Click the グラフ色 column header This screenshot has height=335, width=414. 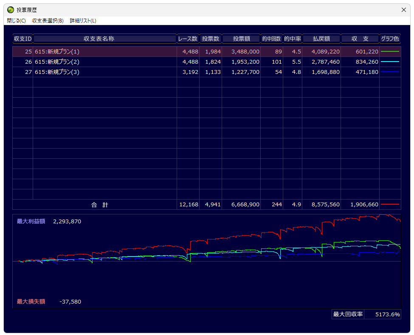390,39
